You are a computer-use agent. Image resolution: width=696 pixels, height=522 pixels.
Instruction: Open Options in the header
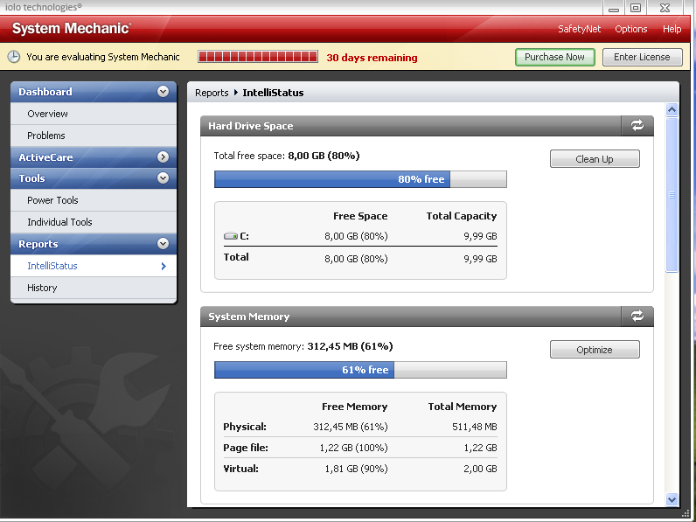630,29
